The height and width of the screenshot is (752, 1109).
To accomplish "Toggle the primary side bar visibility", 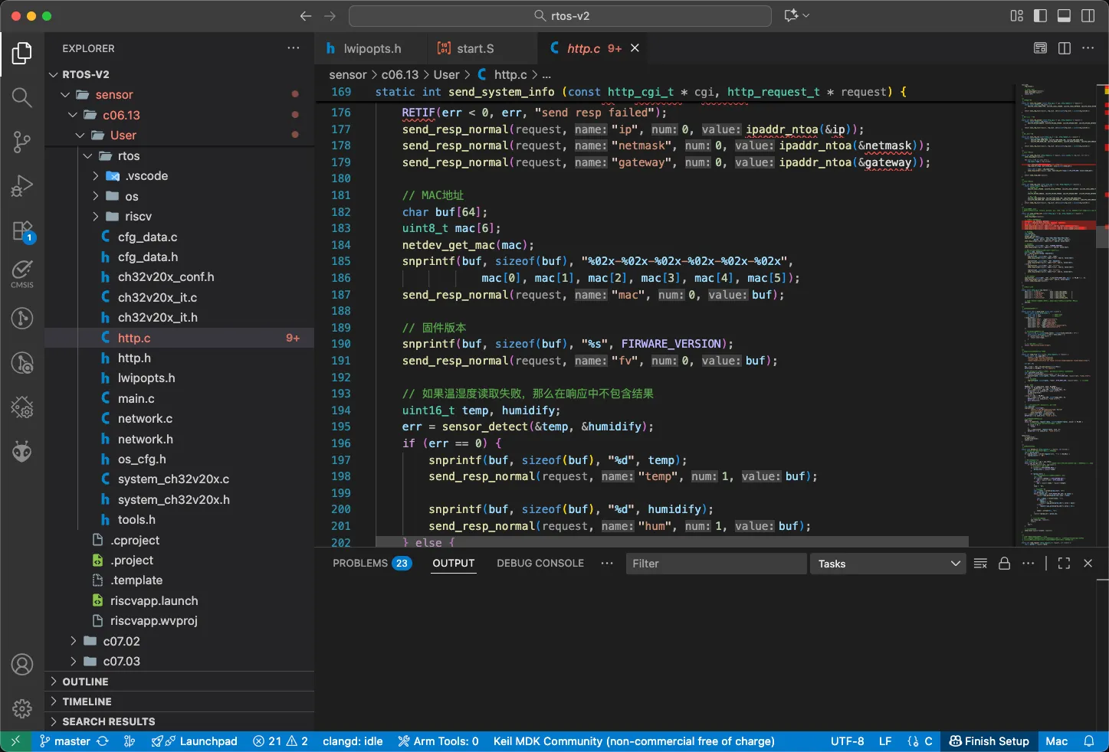I will click(x=1040, y=16).
